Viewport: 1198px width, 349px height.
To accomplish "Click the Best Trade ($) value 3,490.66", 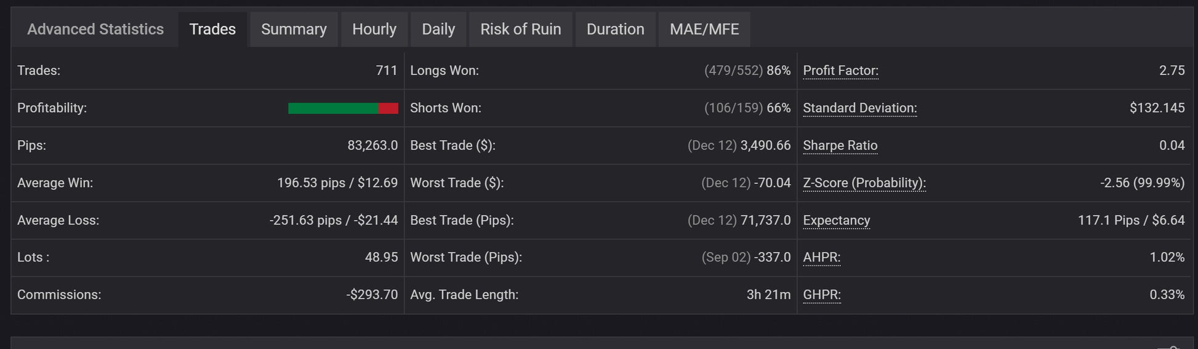I will pos(765,146).
